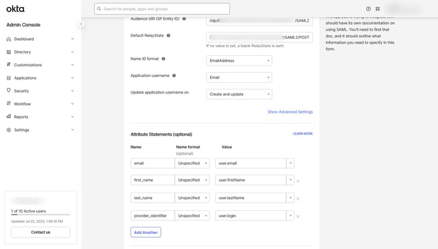Open value dropdown arrow for user.login

click(290, 216)
